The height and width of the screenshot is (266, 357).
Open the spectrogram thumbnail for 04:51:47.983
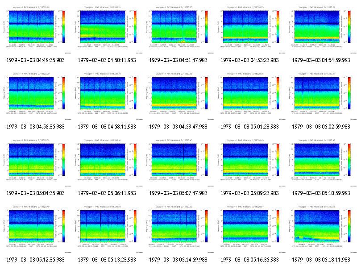[x=178, y=29]
